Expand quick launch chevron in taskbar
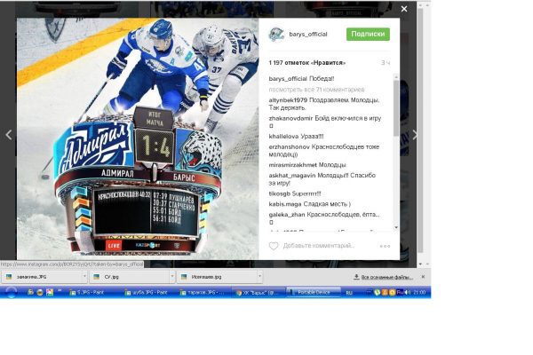Viewport: 533px width, 355px height. 60,291
